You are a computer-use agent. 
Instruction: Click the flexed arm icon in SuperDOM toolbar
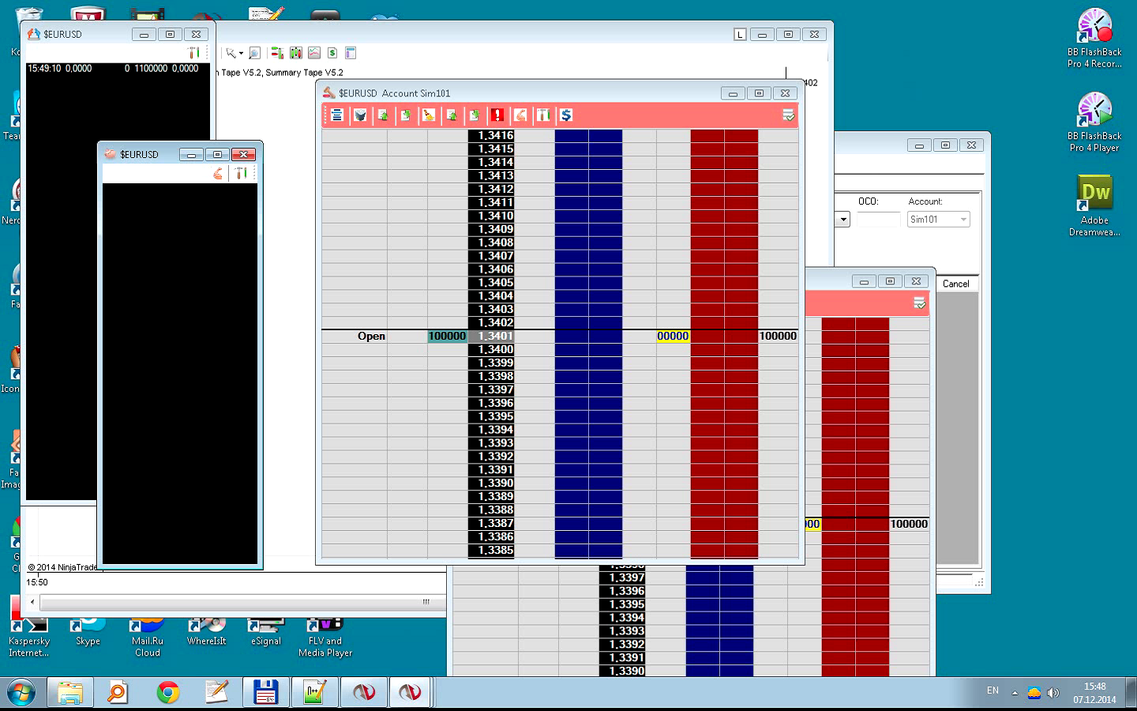pyautogui.click(x=520, y=115)
